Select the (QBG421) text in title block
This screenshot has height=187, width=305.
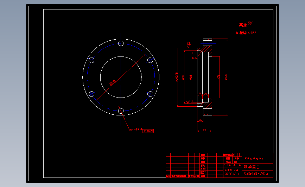[x=232, y=174]
